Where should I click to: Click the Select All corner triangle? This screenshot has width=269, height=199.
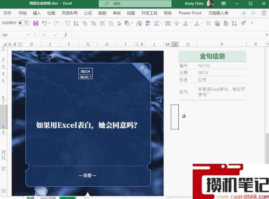[x=5, y=44]
